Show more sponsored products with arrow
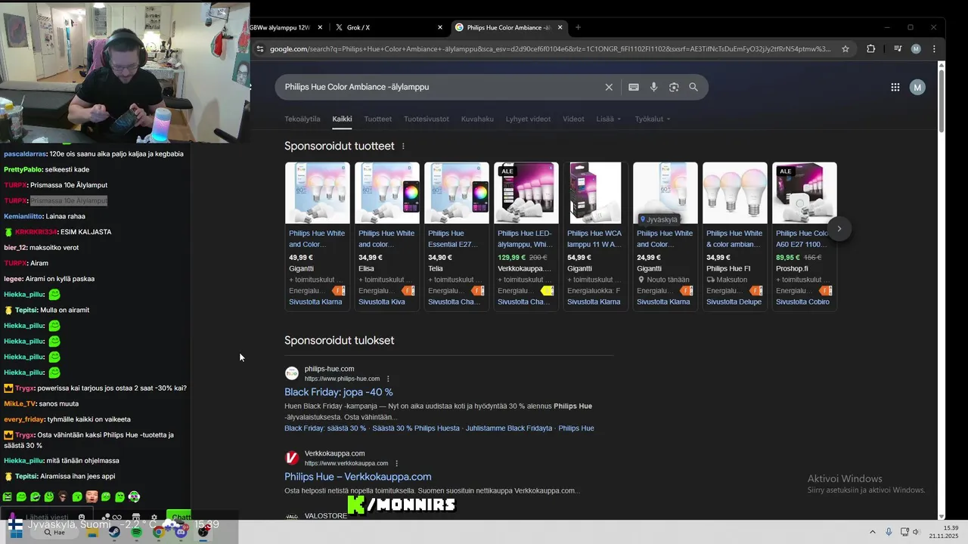968x544 pixels. pyautogui.click(x=839, y=229)
